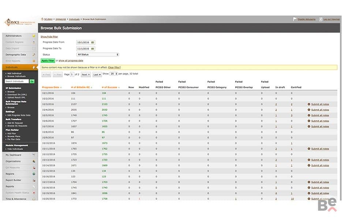Click the show all progress date link
The image size is (342, 220).
(71, 60)
